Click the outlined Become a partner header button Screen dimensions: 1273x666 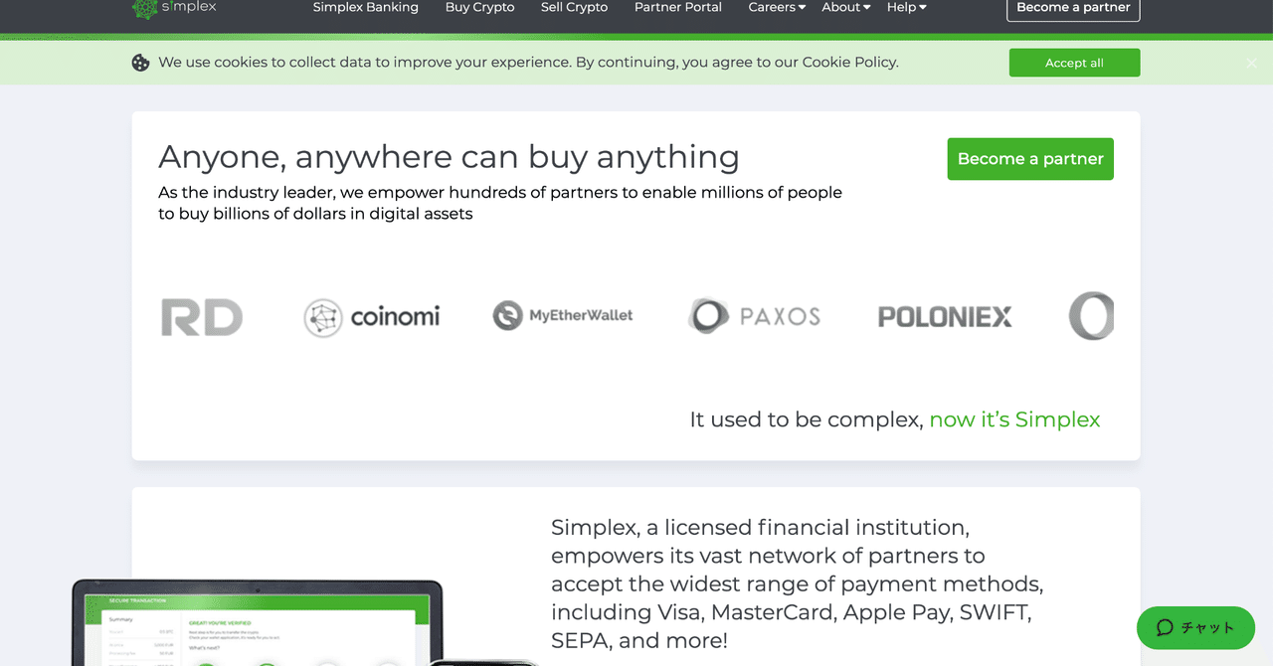(x=1073, y=9)
